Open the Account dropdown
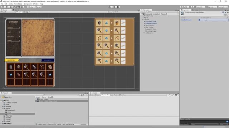This screenshot has width=229, height=128. click(200, 7)
